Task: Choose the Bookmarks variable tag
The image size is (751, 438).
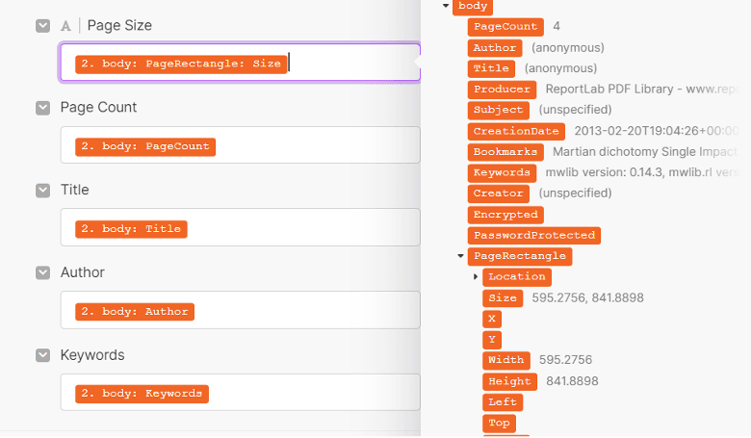Action: pyautogui.click(x=506, y=152)
